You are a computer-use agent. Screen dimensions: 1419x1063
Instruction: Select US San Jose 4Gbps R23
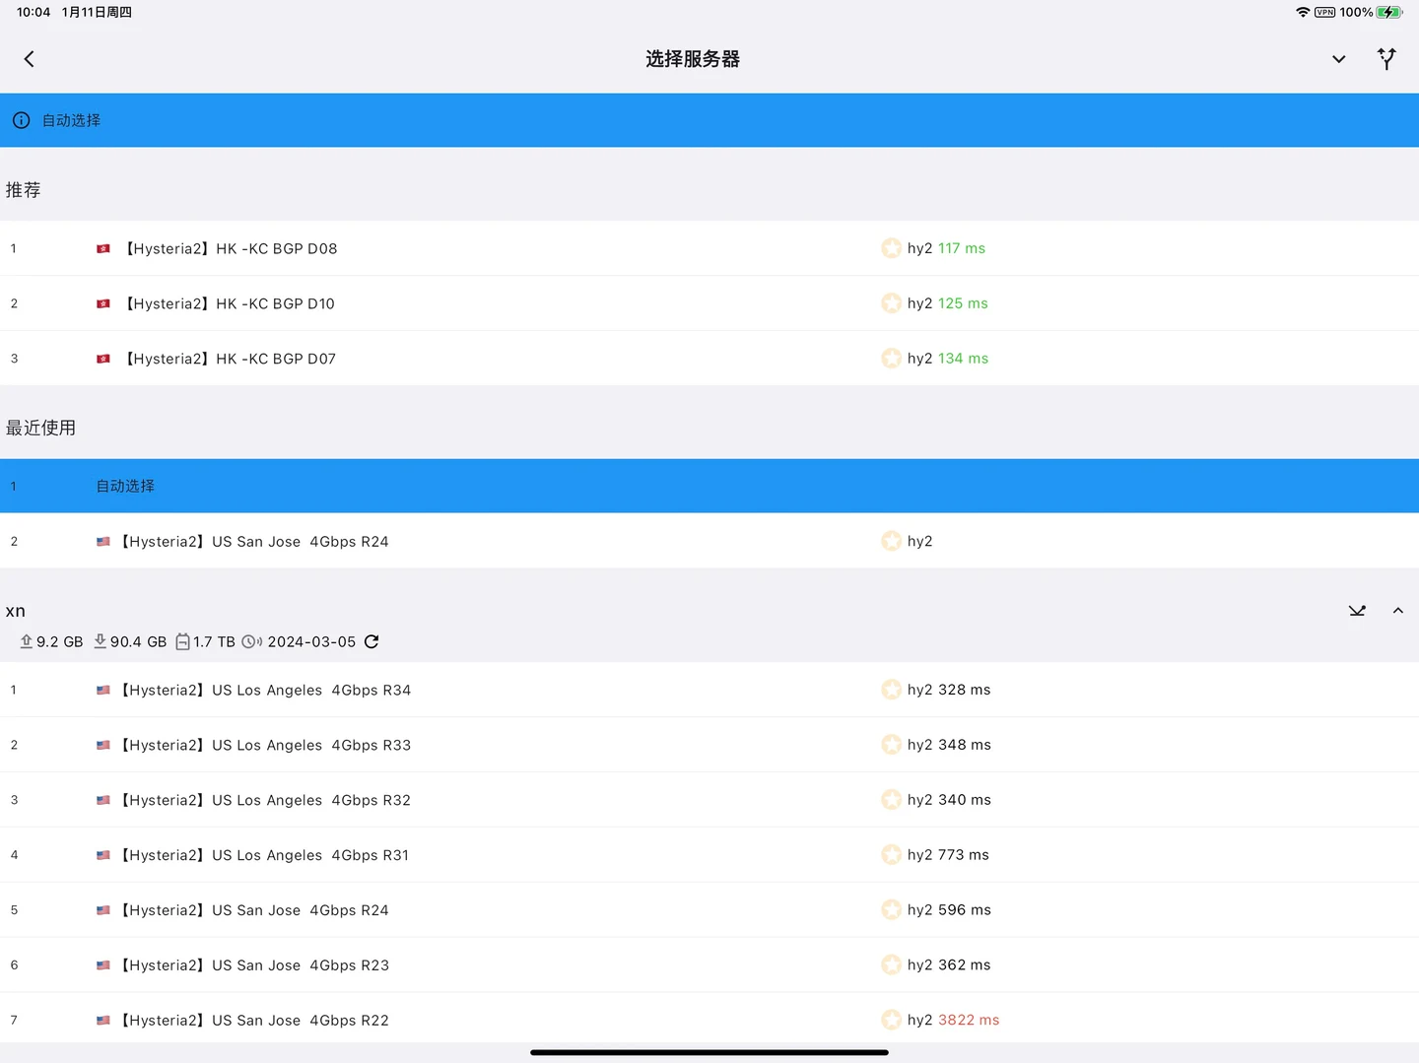709,965
